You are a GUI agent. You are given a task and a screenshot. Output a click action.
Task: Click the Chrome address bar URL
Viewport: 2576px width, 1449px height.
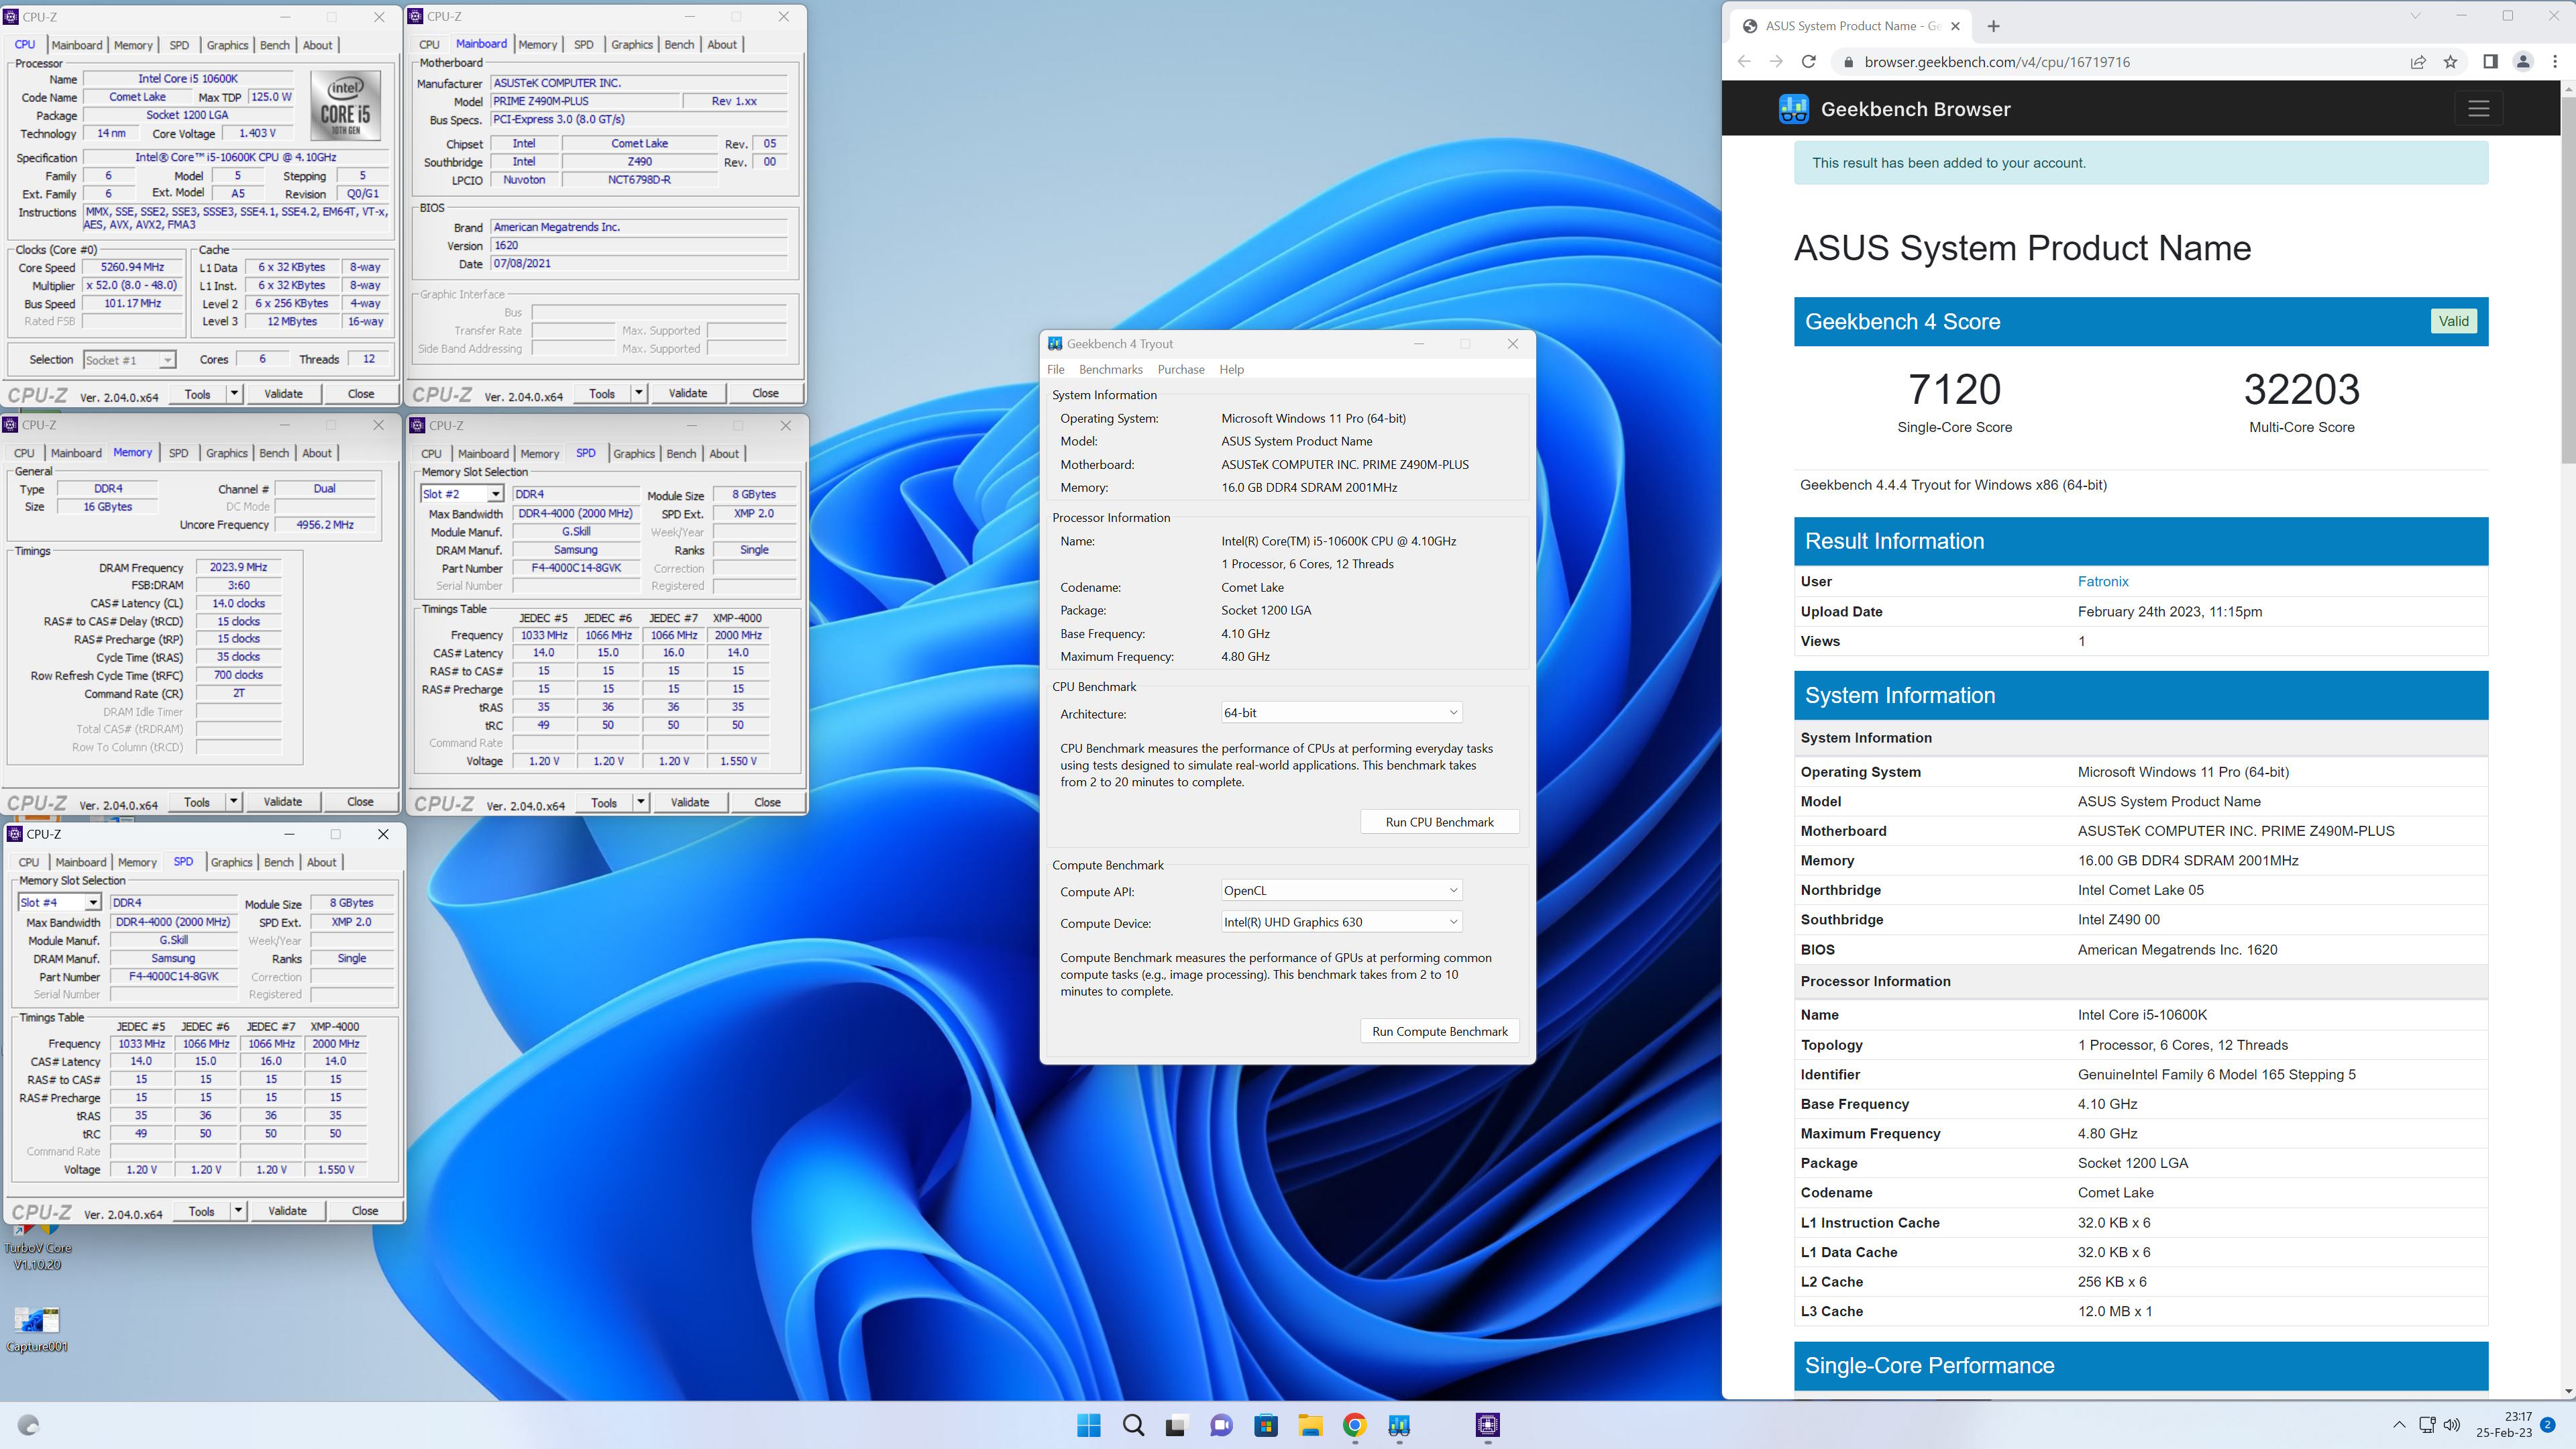(1996, 62)
